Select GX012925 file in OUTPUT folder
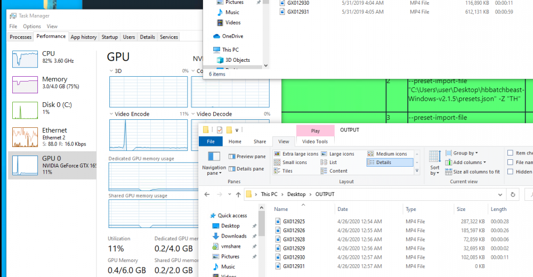This screenshot has height=277, width=533. point(294,221)
